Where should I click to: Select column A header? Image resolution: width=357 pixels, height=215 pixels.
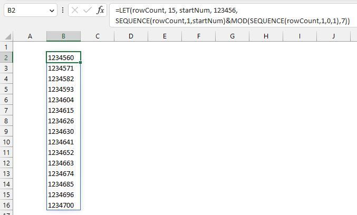(x=30, y=36)
